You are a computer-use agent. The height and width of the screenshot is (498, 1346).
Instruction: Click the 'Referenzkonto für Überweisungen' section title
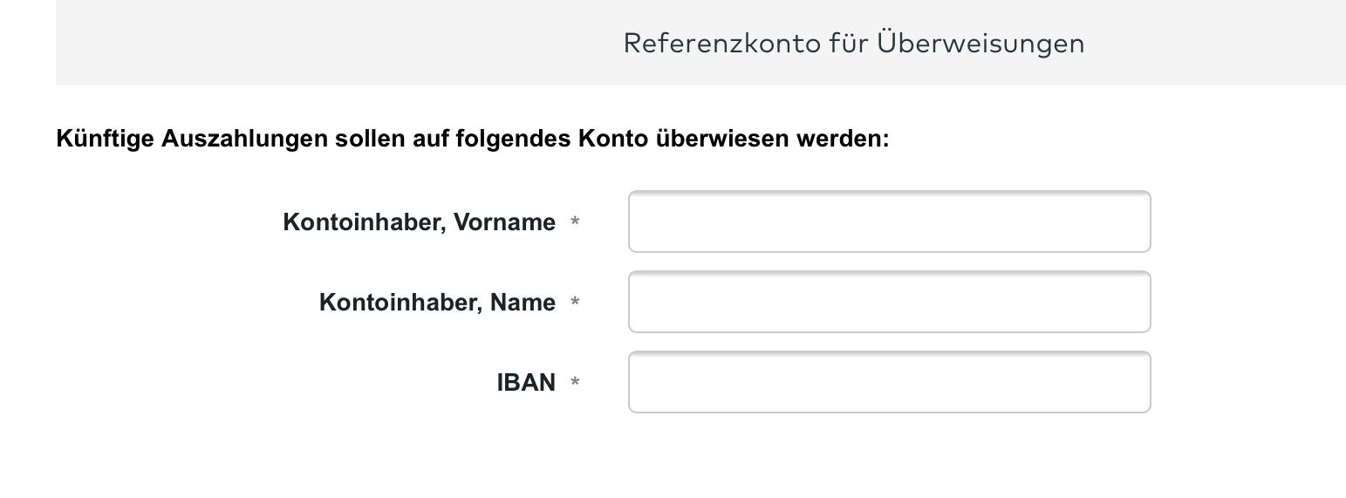[x=853, y=43]
